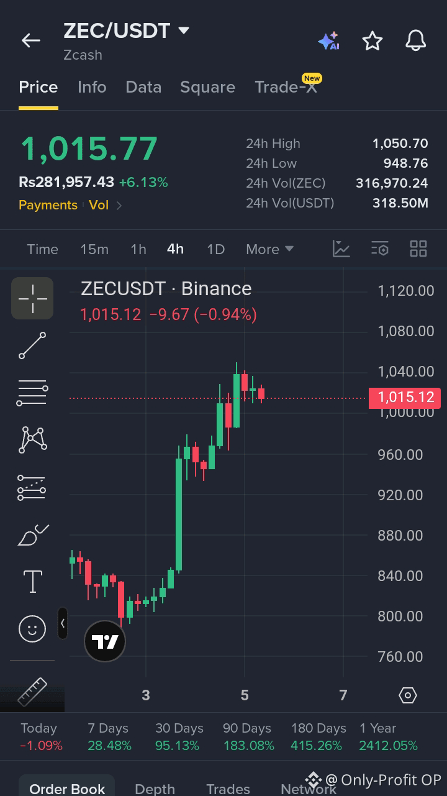The image size is (447, 796).
Task: Choose the text annotation tool
Action: [33, 582]
